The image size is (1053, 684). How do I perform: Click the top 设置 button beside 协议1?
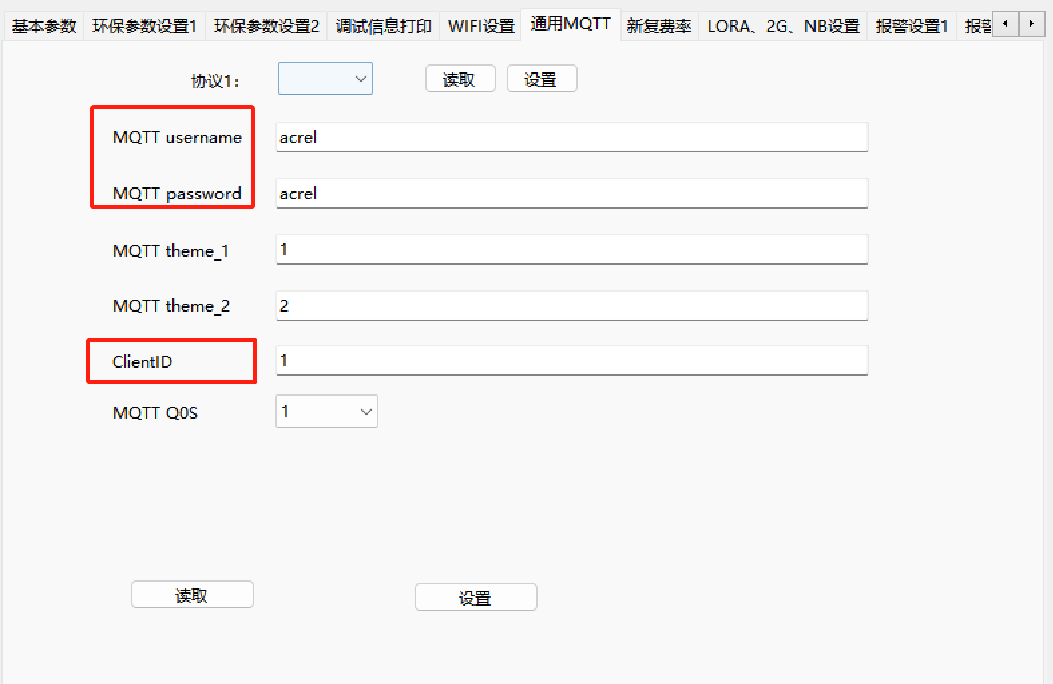click(542, 79)
